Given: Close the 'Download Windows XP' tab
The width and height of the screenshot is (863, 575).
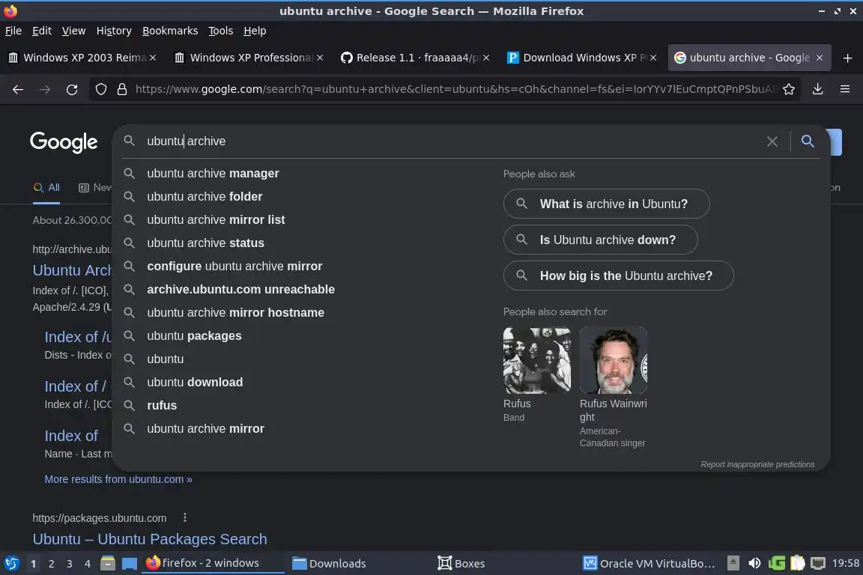Looking at the screenshot, I should [x=652, y=58].
